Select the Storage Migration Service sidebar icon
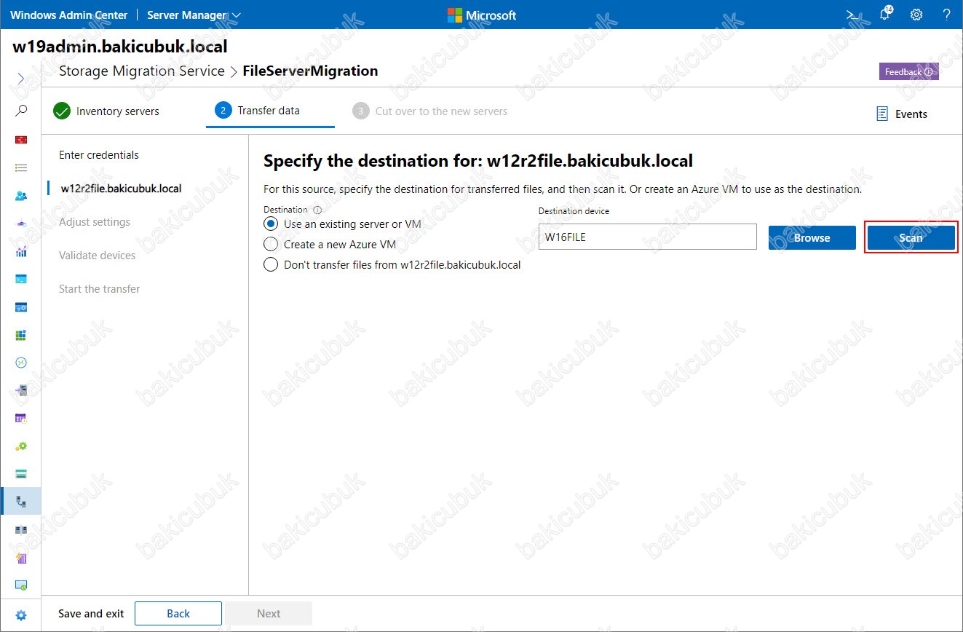Viewport: 963px width, 632px height. (21, 502)
